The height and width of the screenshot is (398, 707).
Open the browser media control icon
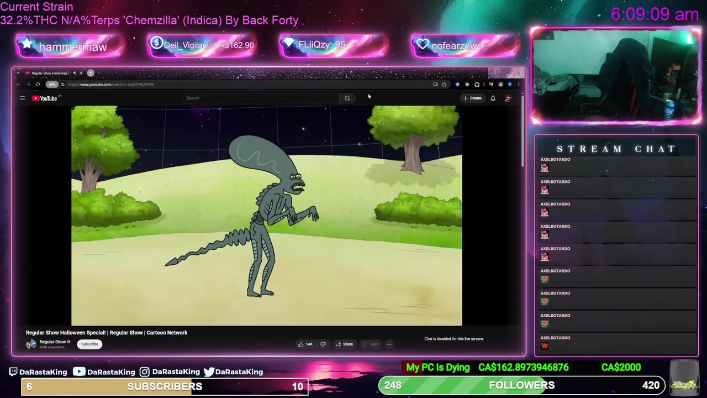click(x=491, y=84)
